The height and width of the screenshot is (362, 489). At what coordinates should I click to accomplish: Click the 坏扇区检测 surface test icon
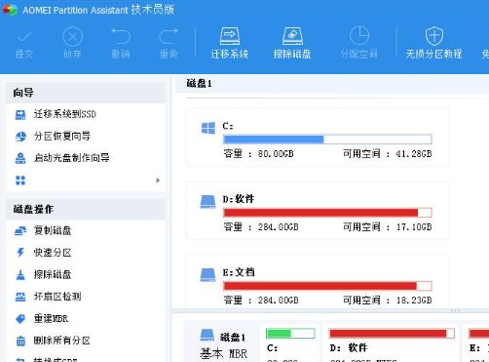coord(20,297)
